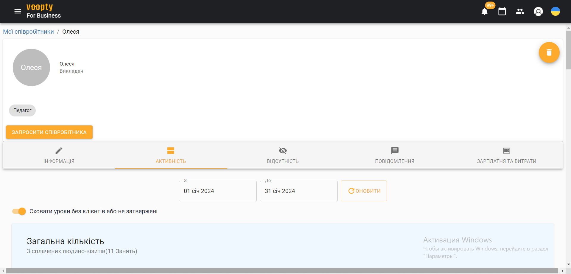
Task: Switch to the ЗАРПЛАТНЯ ТА ВИТРАТИ tab
Action: click(507, 155)
